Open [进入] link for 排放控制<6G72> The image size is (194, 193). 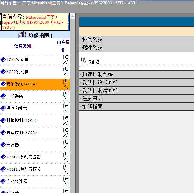click(x=66, y=133)
